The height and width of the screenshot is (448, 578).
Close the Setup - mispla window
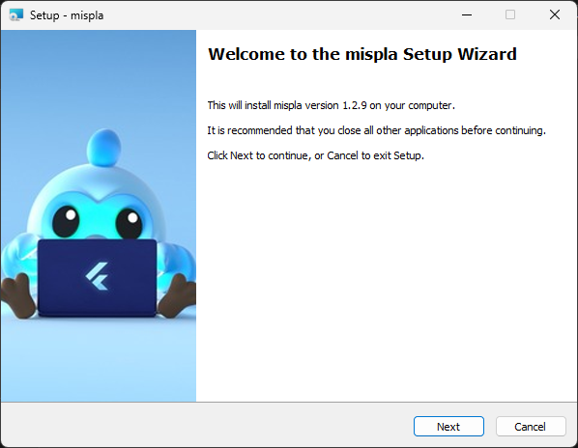[555, 15]
